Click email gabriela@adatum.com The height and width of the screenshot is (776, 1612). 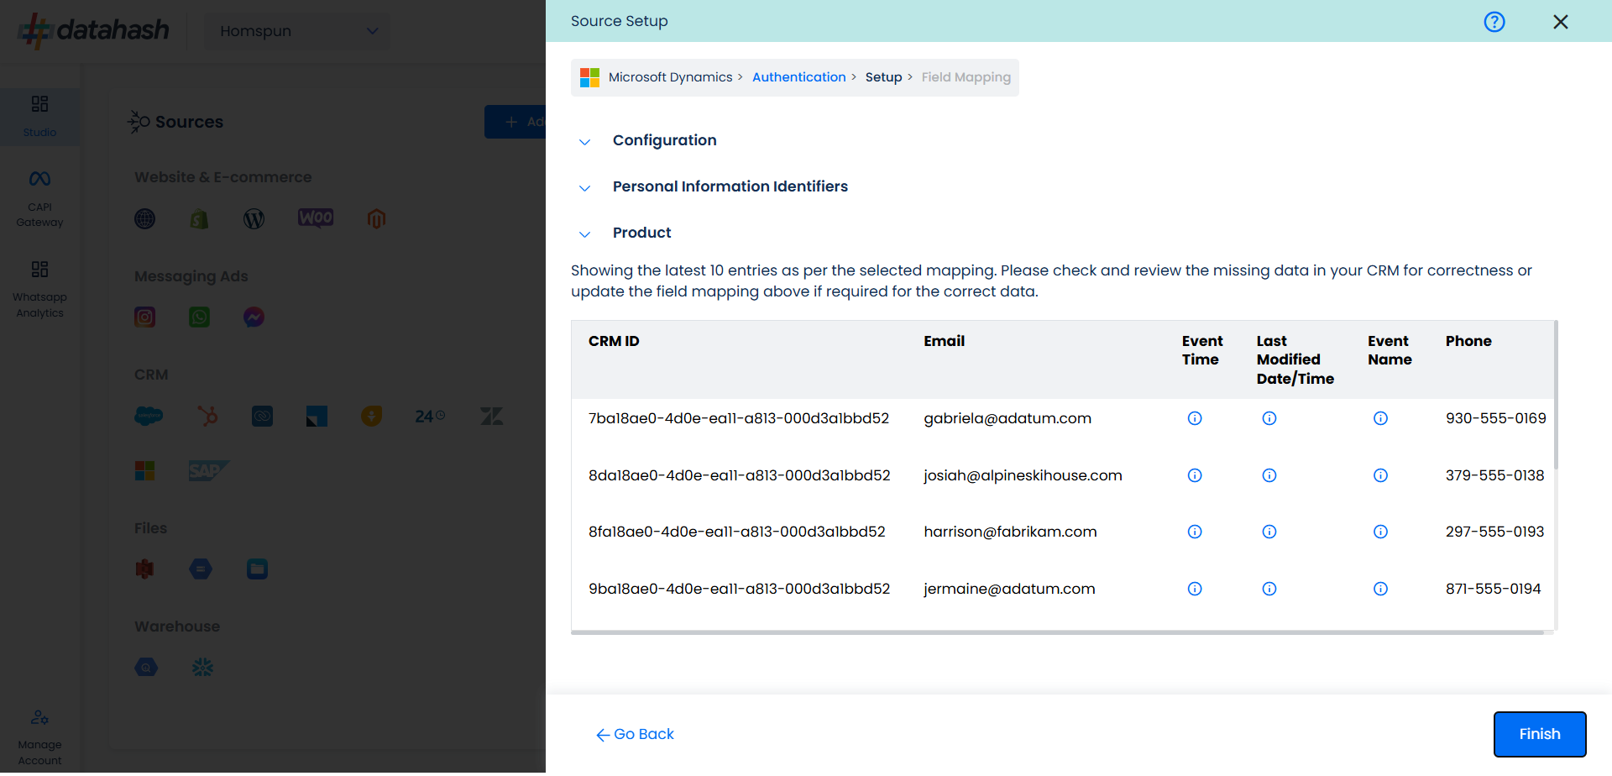coord(1007,418)
